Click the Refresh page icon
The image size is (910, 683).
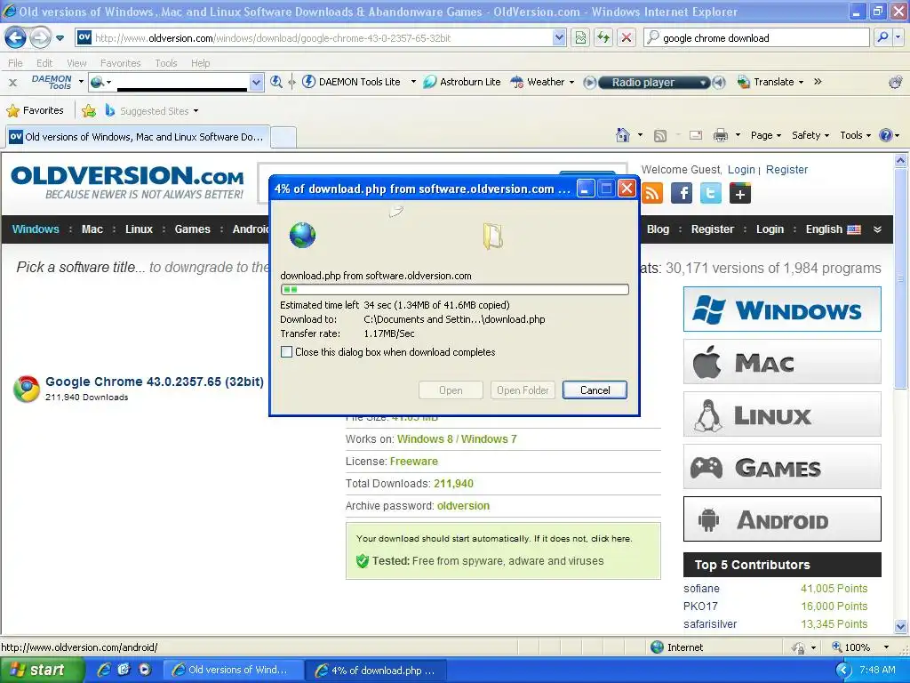click(603, 38)
